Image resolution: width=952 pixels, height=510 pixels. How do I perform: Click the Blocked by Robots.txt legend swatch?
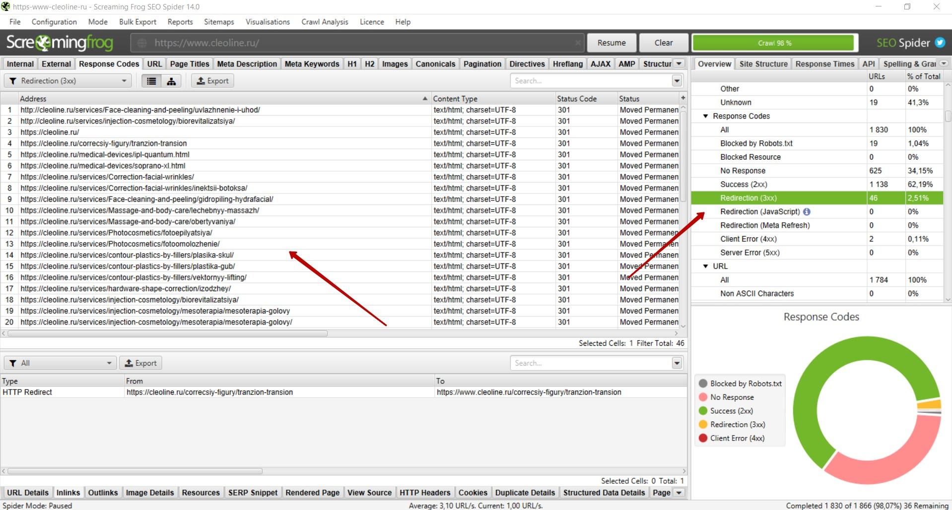[703, 383]
